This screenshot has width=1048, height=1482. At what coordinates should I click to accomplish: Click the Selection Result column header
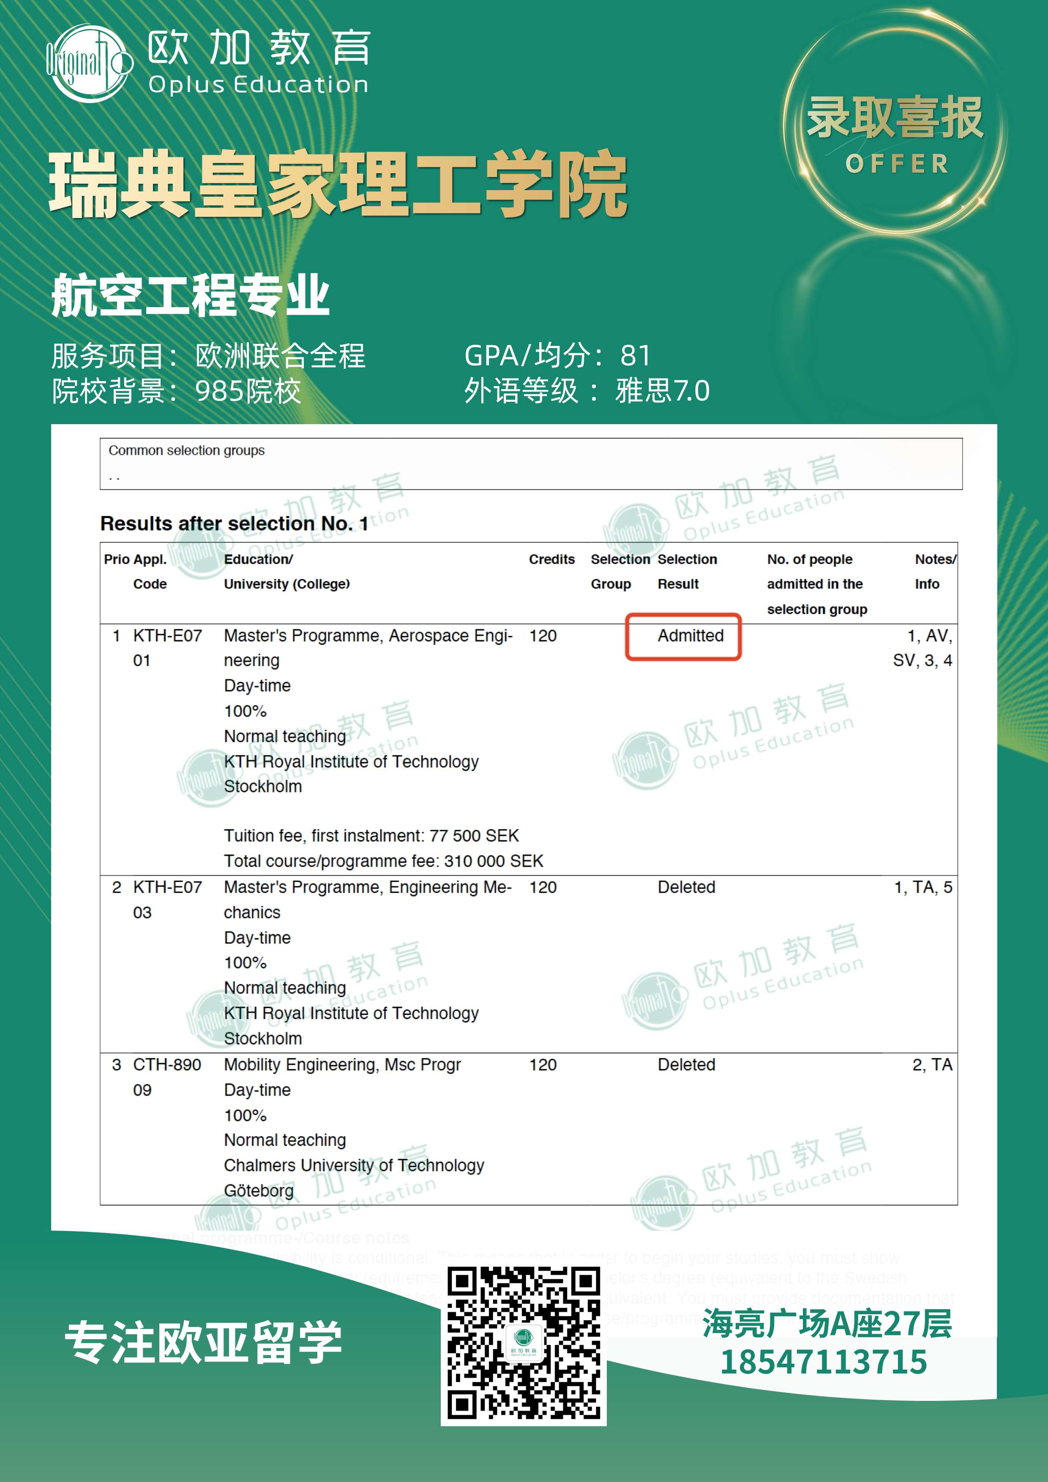[x=687, y=571]
